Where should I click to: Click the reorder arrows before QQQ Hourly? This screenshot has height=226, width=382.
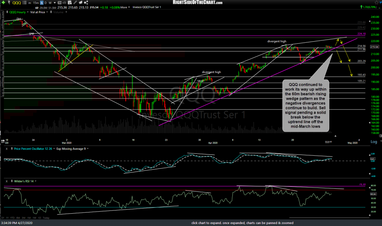pyautogui.click(x=7, y=12)
